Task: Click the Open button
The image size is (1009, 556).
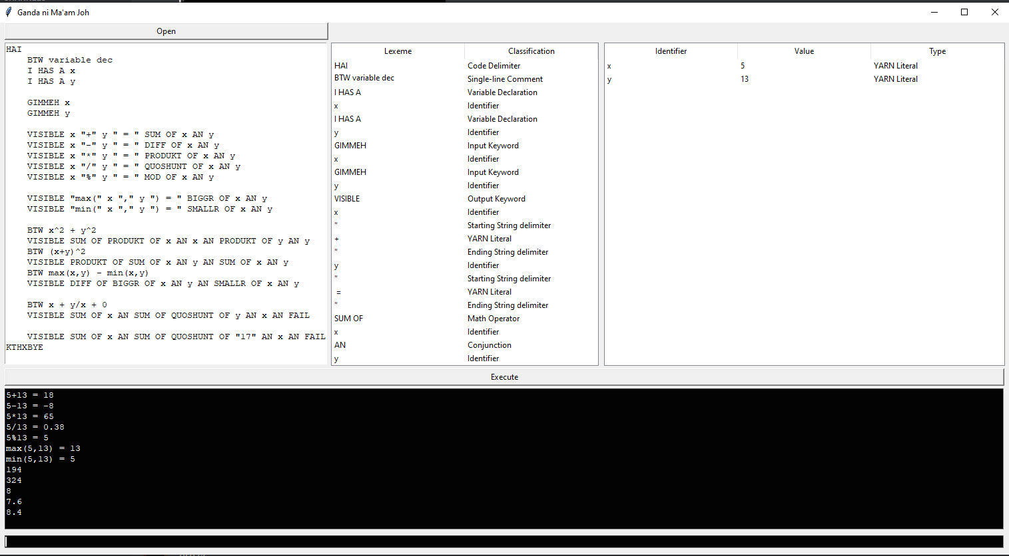Action: point(166,31)
